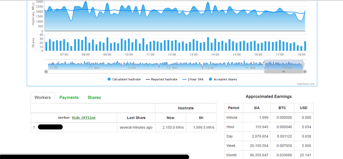Click the Hide Offline workers link

pos(83,118)
